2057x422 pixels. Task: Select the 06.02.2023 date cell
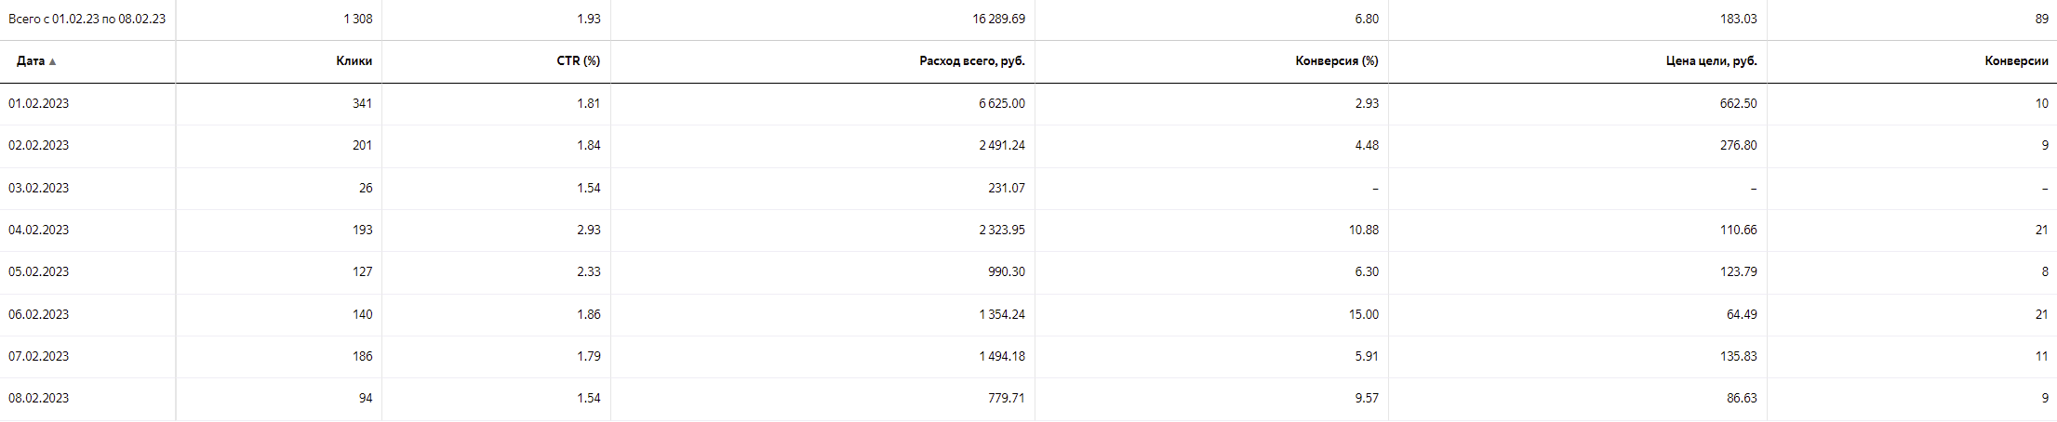(39, 314)
